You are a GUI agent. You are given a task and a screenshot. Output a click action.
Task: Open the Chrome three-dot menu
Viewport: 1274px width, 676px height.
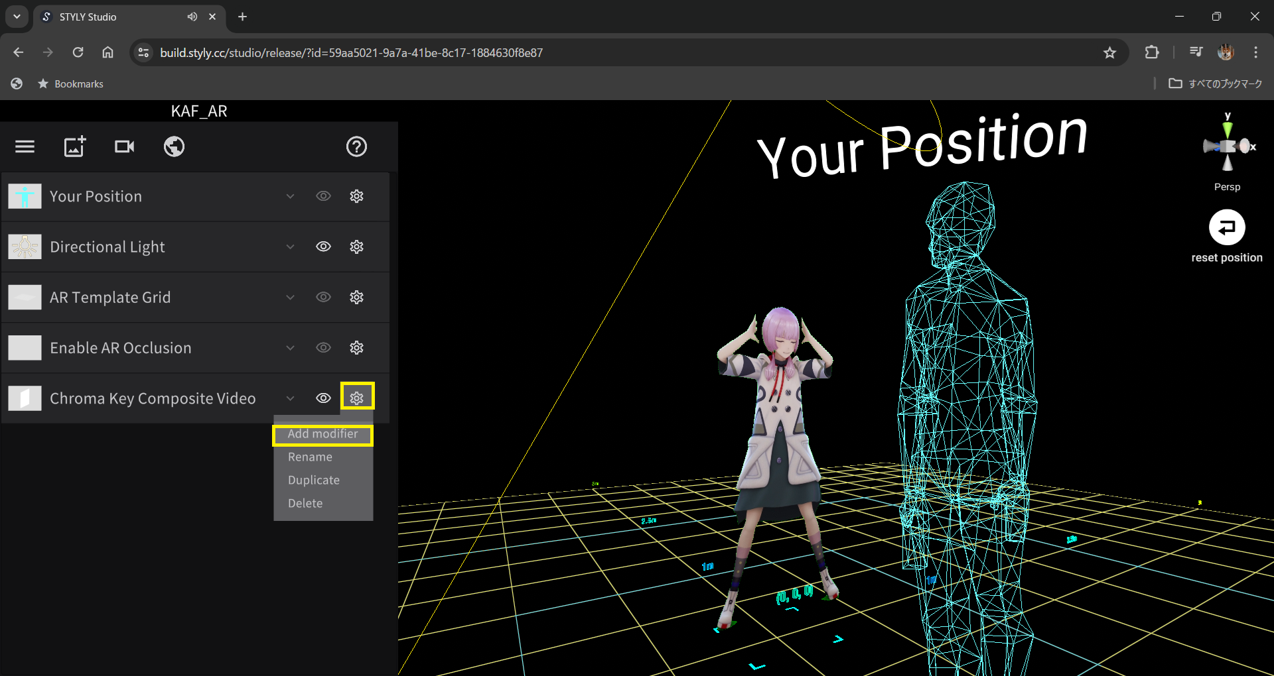click(x=1255, y=52)
